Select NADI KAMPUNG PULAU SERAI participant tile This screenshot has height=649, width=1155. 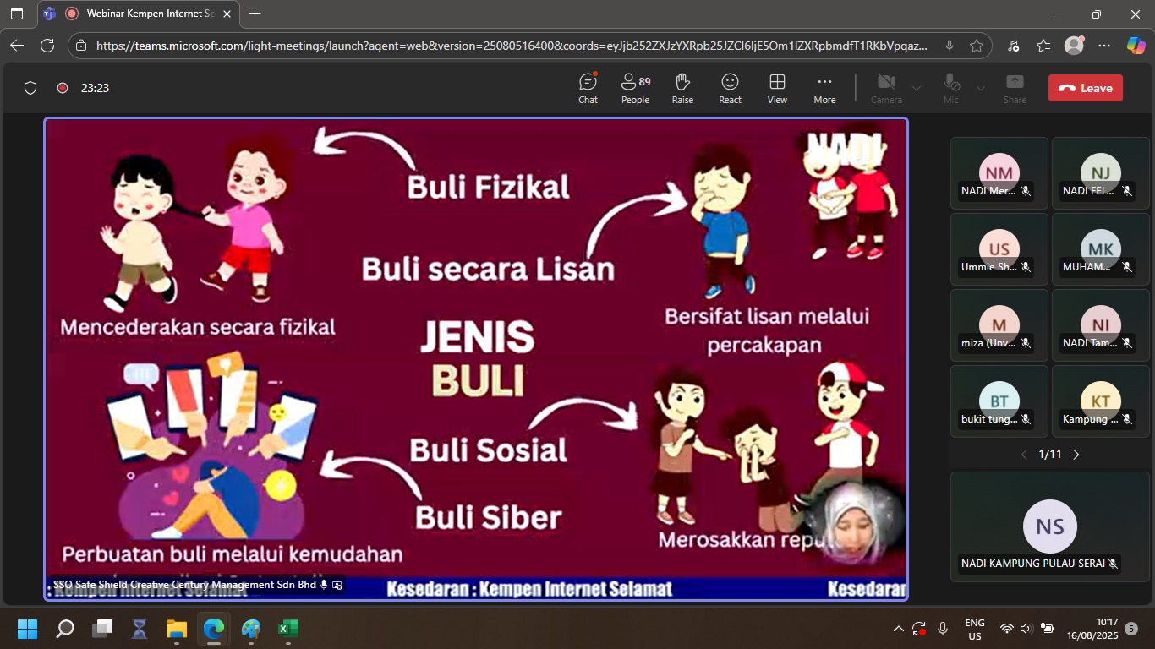[1049, 527]
